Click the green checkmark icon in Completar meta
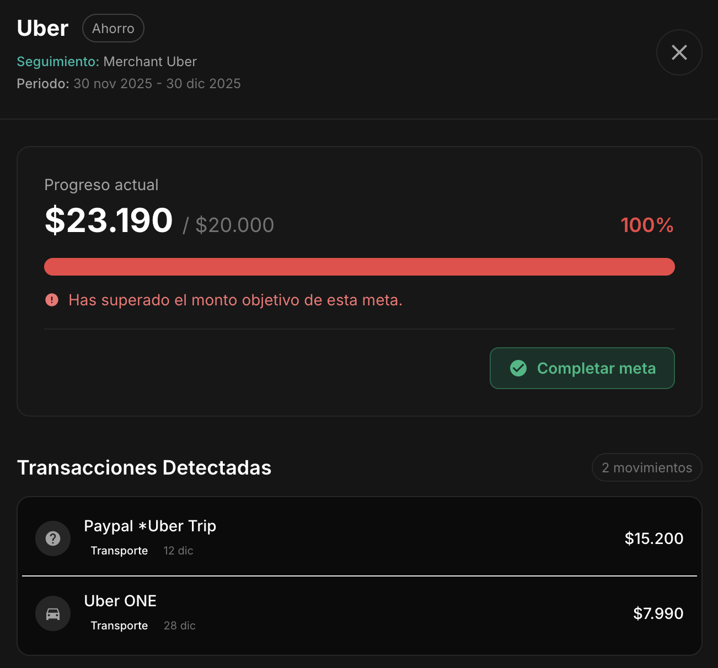Image resolution: width=718 pixels, height=668 pixels. [518, 368]
